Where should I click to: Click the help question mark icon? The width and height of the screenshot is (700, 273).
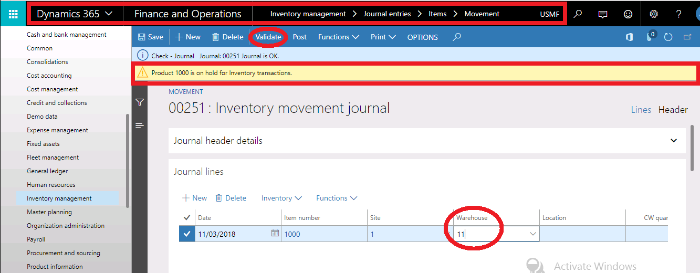(679, 14)
